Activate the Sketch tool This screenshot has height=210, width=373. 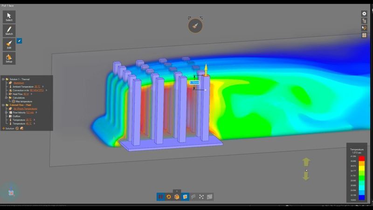pyautogui.click(x=9, y=30)
